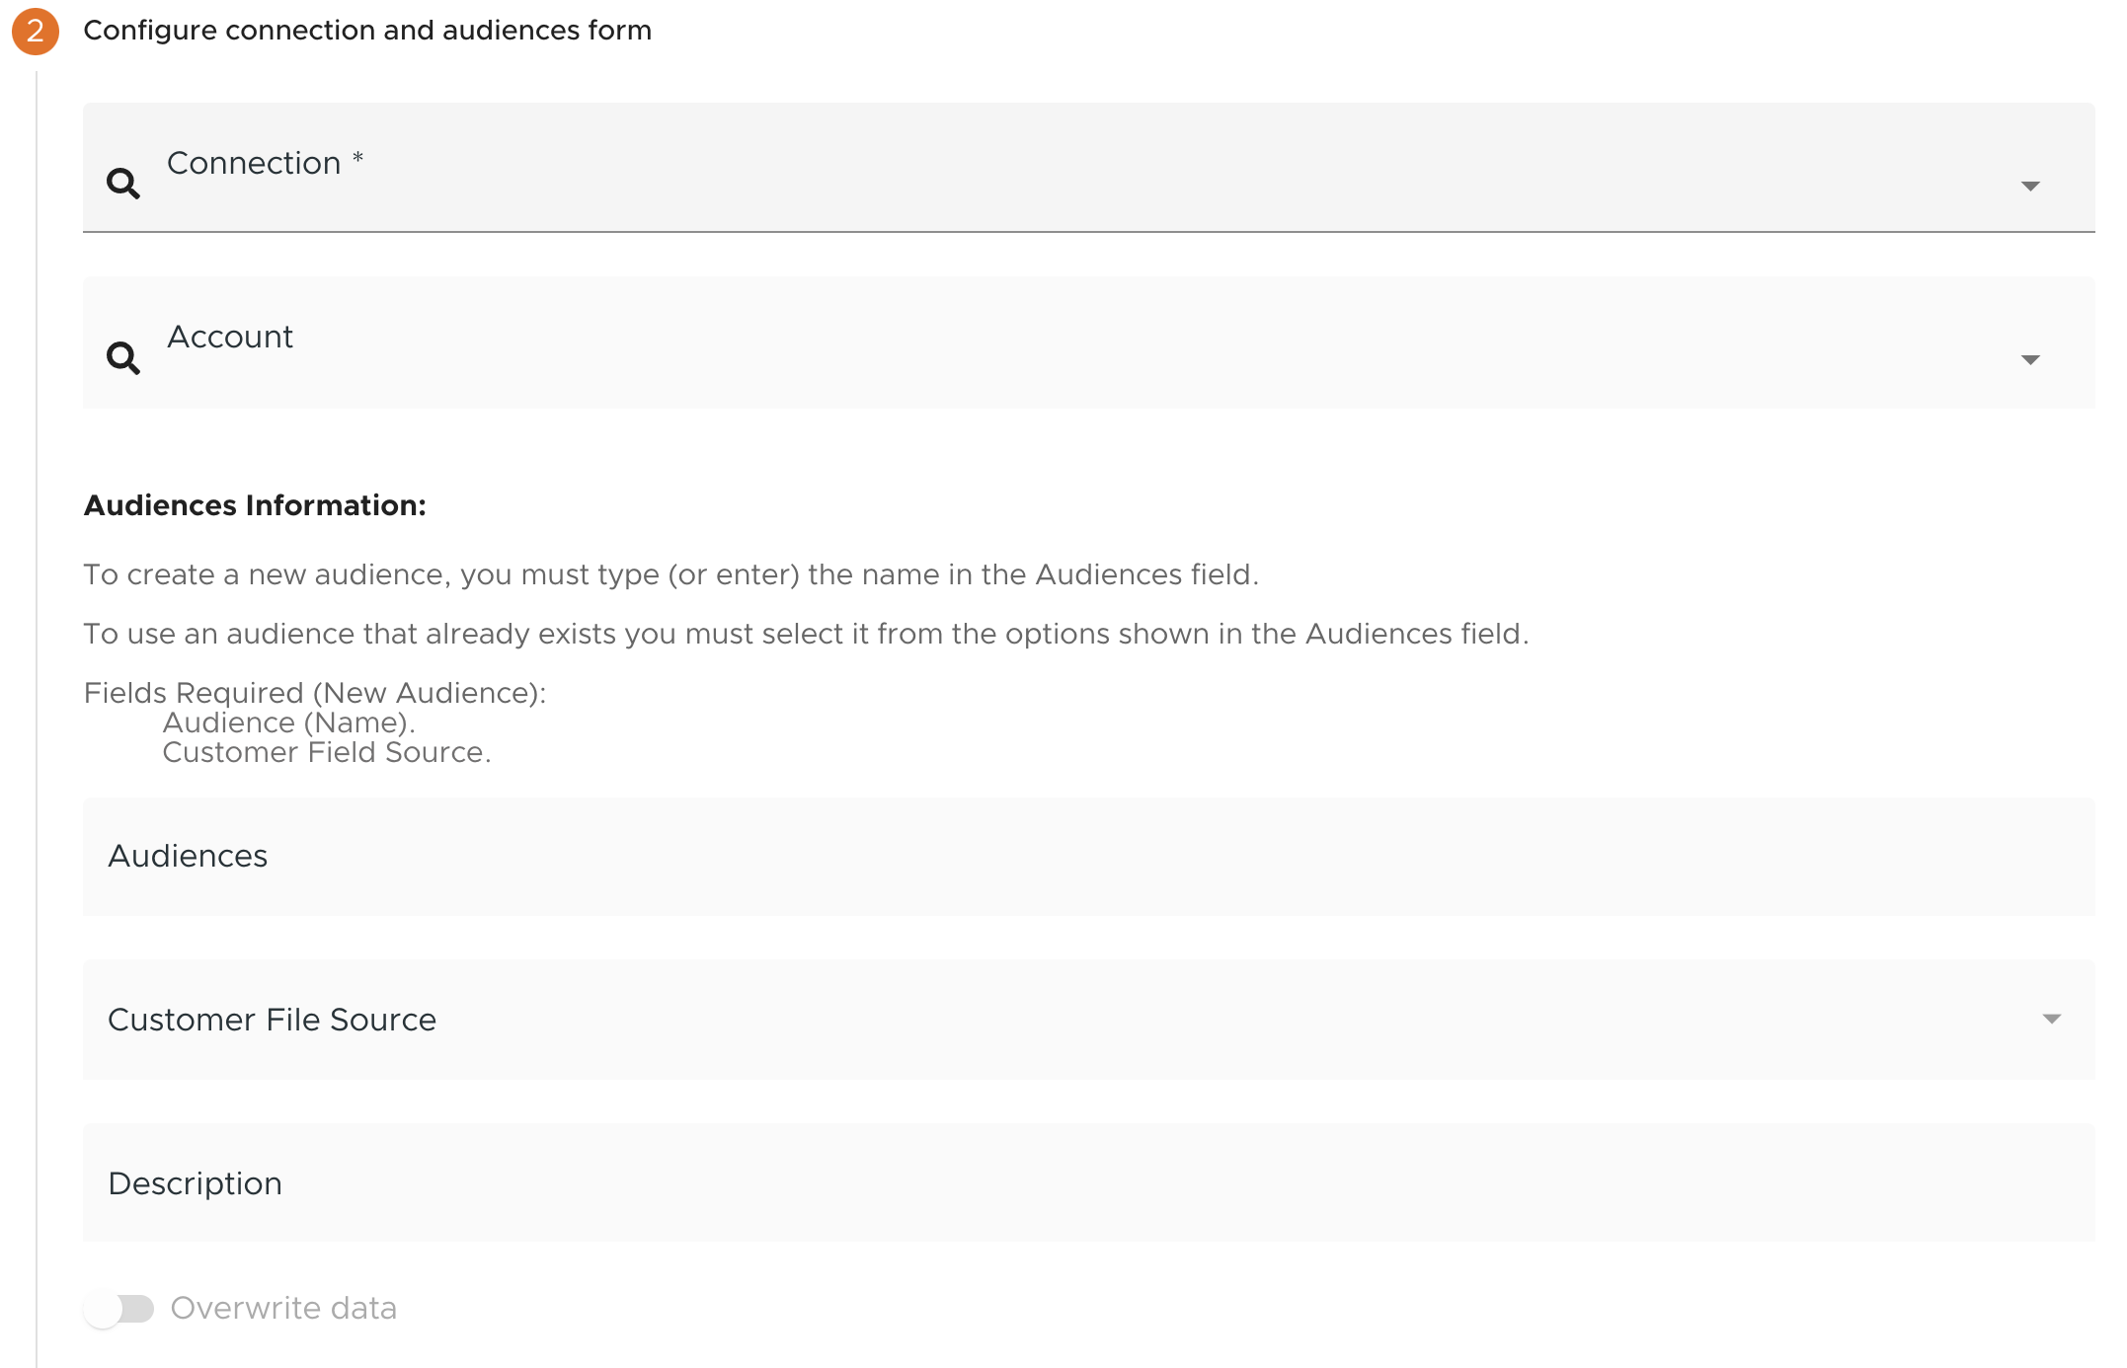Click the Account field search icon
This screenshot has height=1368, width=2127.
point(123,356)
